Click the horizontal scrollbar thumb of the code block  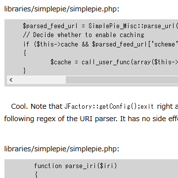coord(122,80)
